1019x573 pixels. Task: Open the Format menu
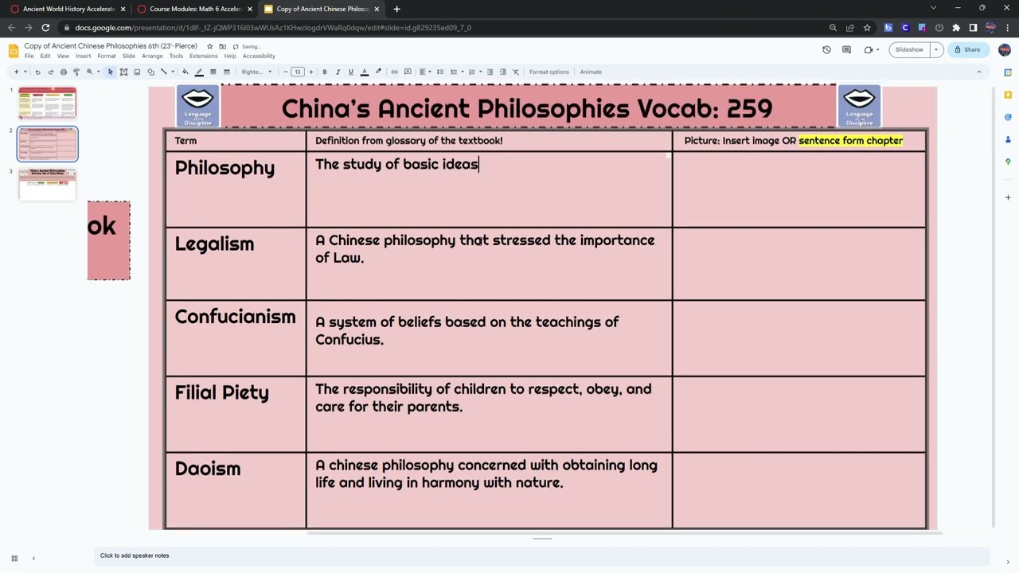point(107,56)
